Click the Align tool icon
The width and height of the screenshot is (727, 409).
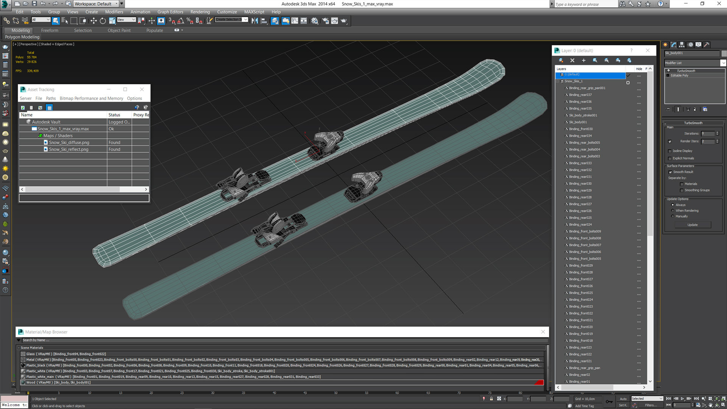264,20
